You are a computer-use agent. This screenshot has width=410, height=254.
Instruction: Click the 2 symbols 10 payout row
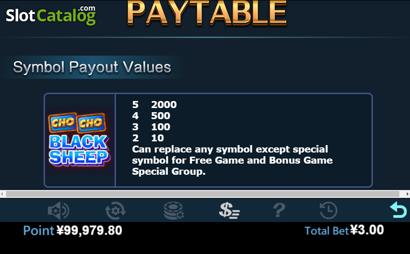click(148, 138)
